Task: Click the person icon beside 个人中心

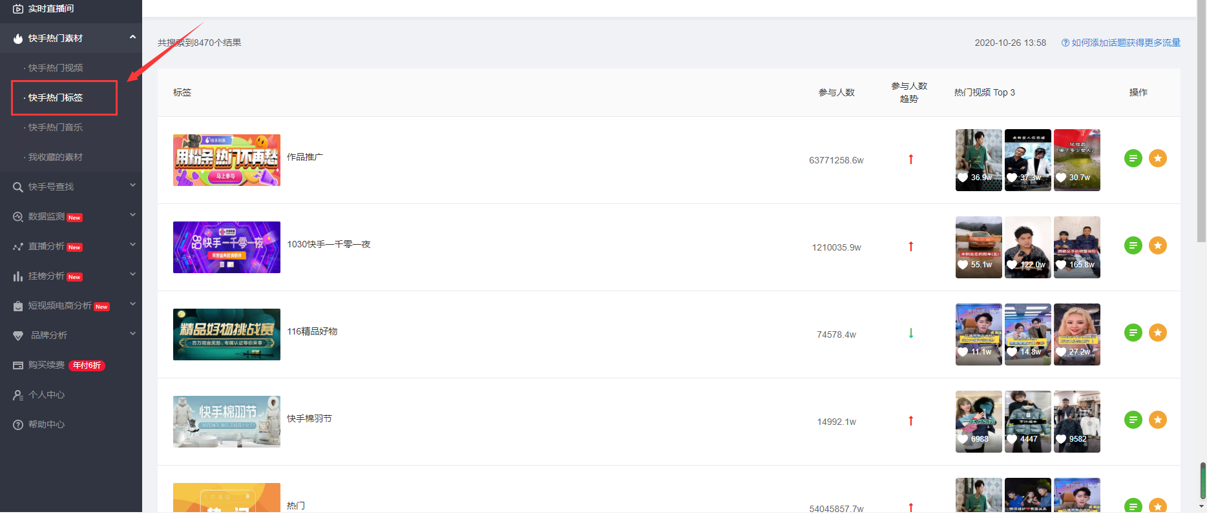Action: (x=18, y=395)
